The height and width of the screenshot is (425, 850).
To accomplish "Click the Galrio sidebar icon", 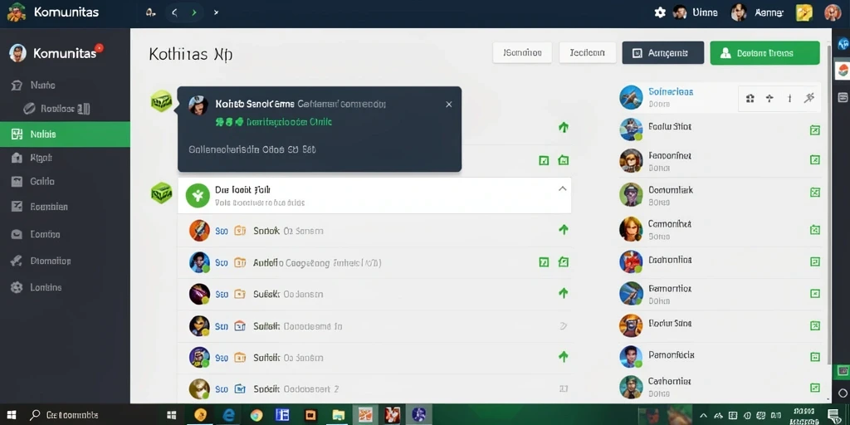I will (17, 182).
